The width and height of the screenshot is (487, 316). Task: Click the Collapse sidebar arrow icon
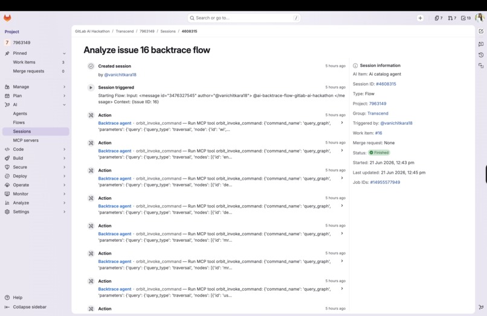7,307
